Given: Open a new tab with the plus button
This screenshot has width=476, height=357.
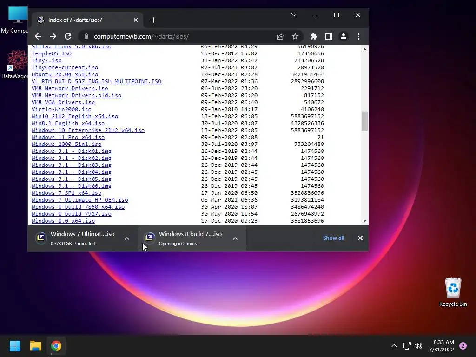Looking at the screenshot, I should tap(153, 20).
